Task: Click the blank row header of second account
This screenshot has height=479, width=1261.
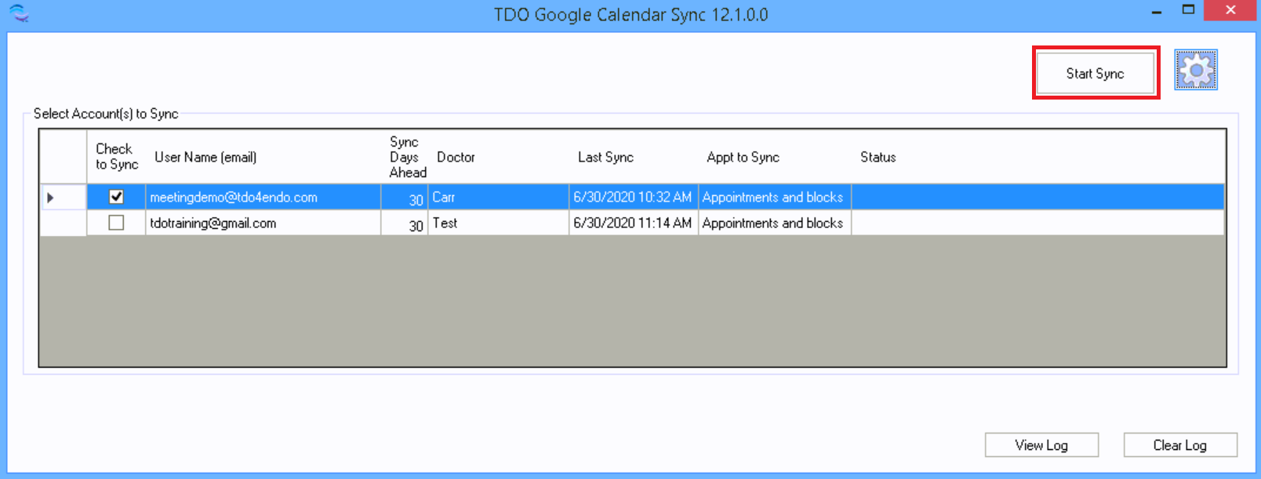Action: [x=62, y=223]
